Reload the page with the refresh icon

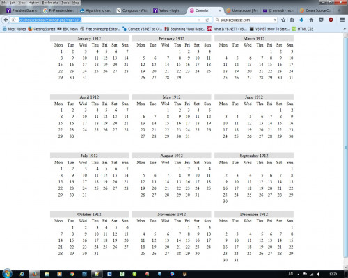point(207,20)
